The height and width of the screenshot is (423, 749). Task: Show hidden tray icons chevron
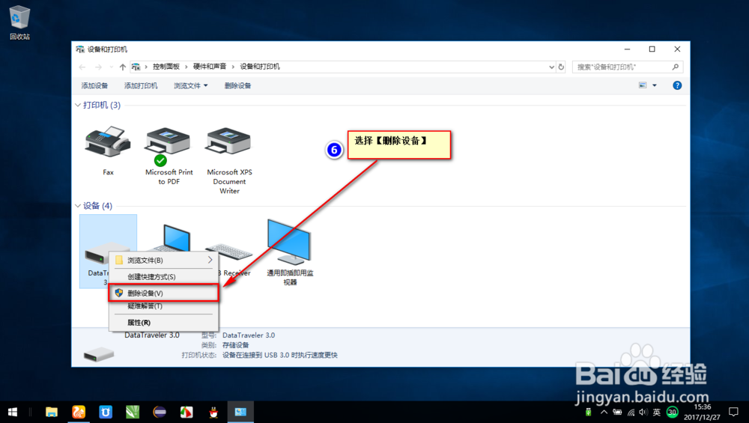[604, 412]
